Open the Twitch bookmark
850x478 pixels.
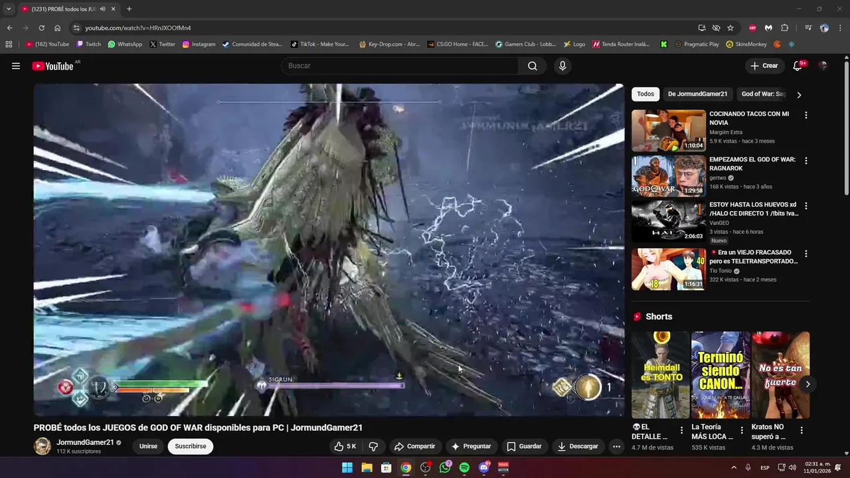click(89, 44)
